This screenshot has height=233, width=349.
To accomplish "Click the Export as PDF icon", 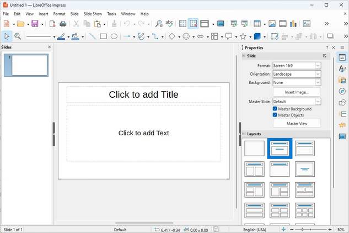I will [x=52, y=24].
